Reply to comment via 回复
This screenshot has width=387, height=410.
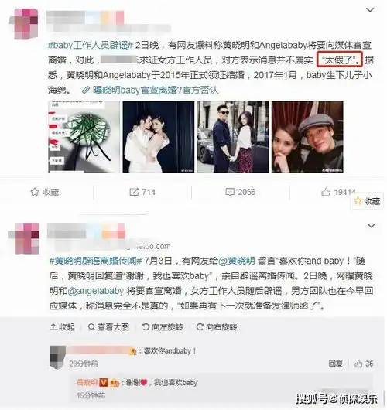click(x=335, y=364)
